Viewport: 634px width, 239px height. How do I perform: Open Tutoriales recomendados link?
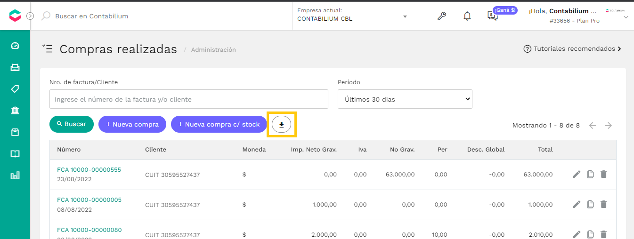(x=572, y=48)
